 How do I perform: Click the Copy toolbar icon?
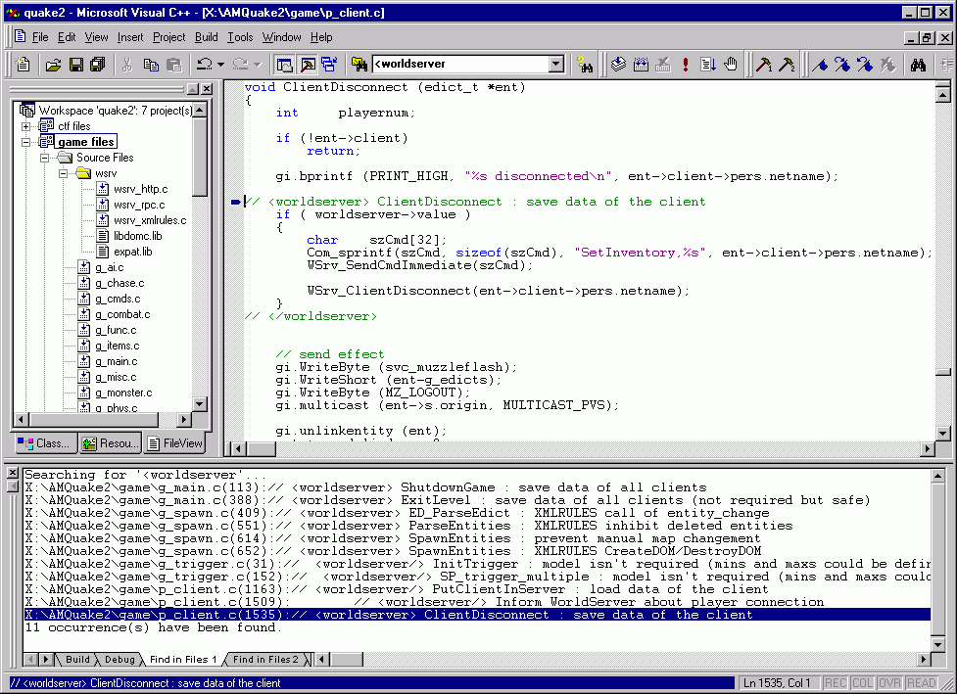click(x=151, y=64)
